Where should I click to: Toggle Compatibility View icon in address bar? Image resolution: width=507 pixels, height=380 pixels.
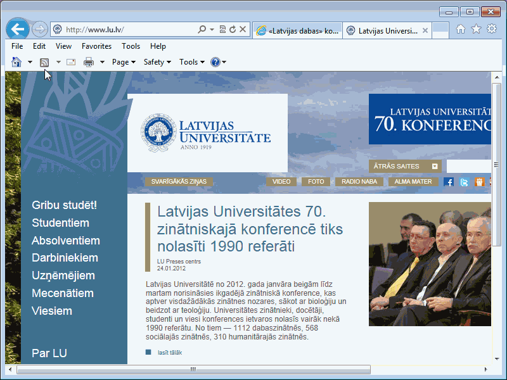[222, 29]
